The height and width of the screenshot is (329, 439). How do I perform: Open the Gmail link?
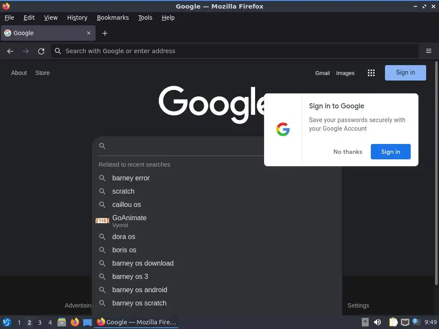pyautogui.click(x=322, y=73)
